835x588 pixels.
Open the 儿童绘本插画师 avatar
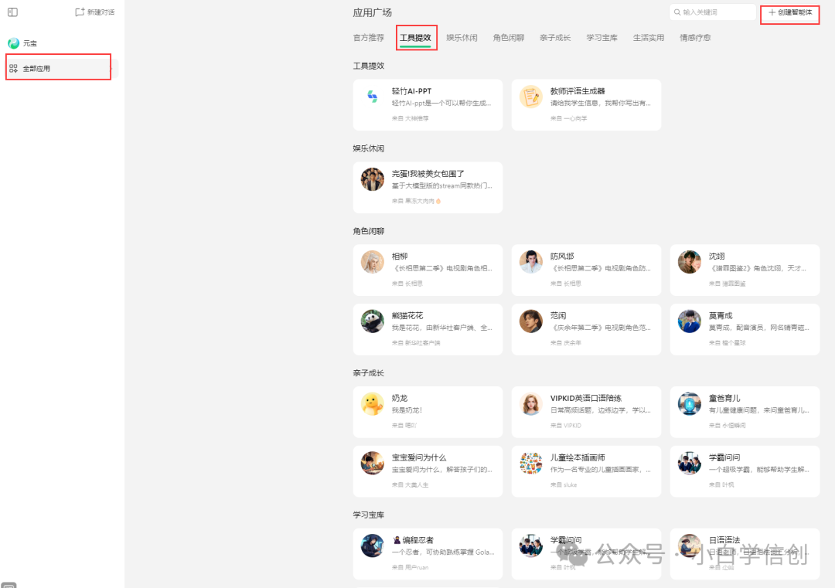(x=531, y=463)
